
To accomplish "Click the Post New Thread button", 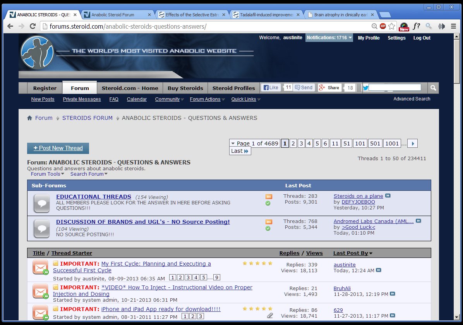I will tap(58, 148).
